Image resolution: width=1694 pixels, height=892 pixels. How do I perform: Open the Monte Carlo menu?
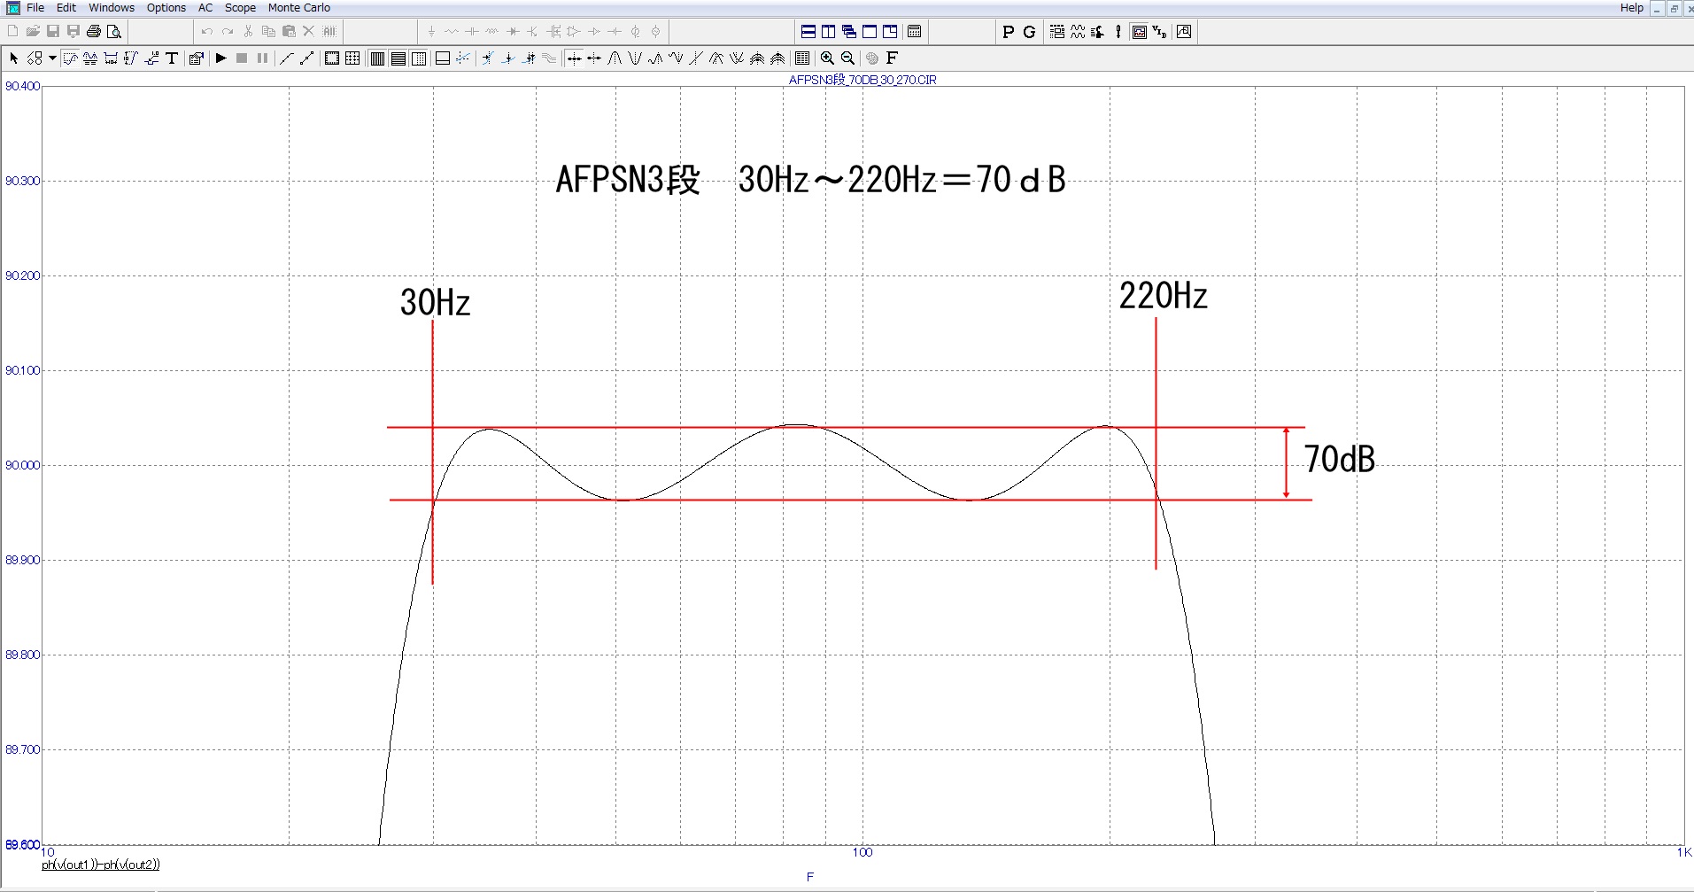(x=298, y=8)
